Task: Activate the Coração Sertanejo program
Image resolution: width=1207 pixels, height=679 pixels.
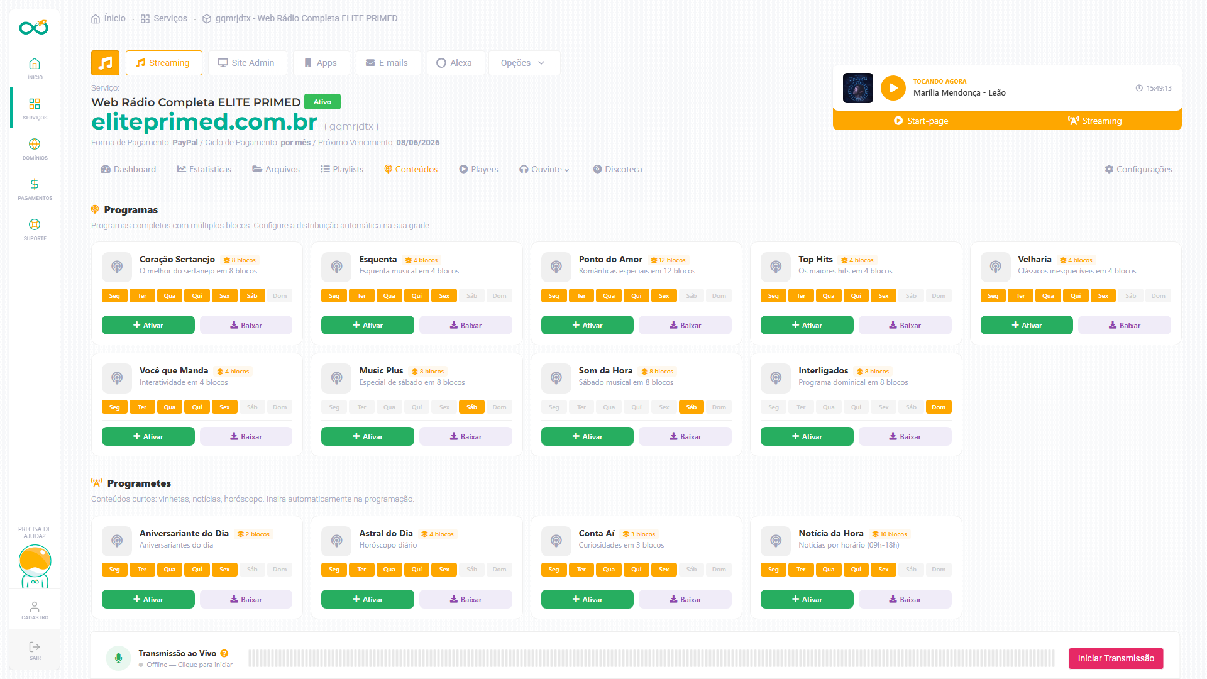Action: pyautogui.click(x=148, y=325)
